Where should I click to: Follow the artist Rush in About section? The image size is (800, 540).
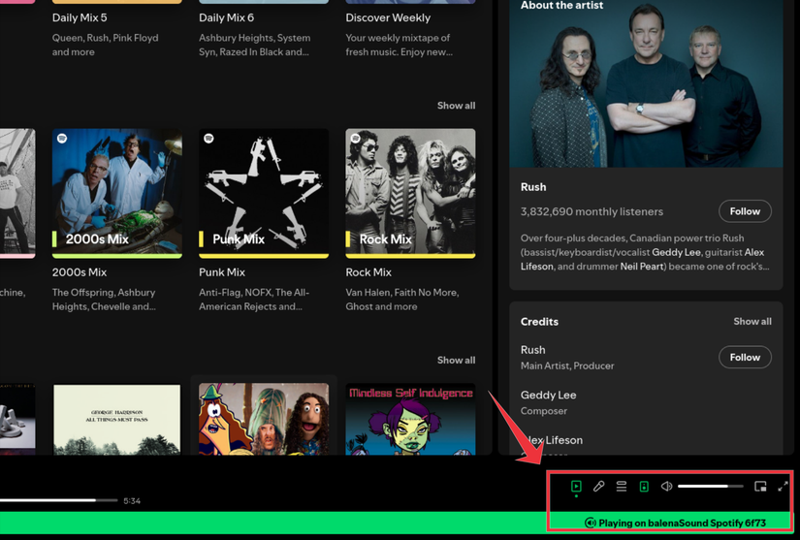(x=745, y=211)
